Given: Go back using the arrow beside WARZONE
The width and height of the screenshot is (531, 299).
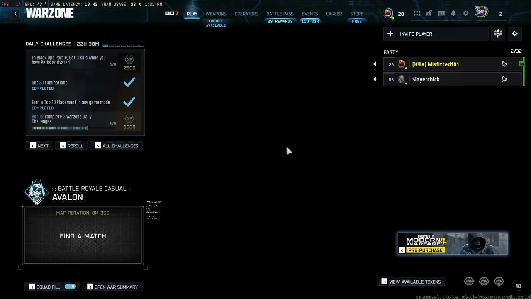Looking at the screenshot, I should tap(15, 14).
